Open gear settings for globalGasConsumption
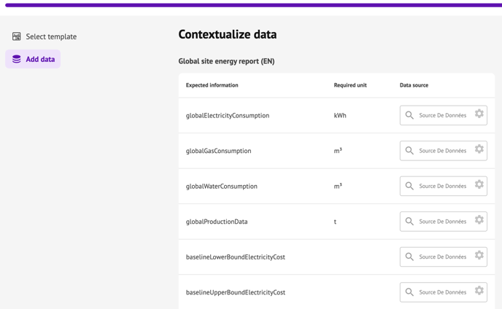The width and height of the screenshot is (502, 309). click(x=479, y=149)
